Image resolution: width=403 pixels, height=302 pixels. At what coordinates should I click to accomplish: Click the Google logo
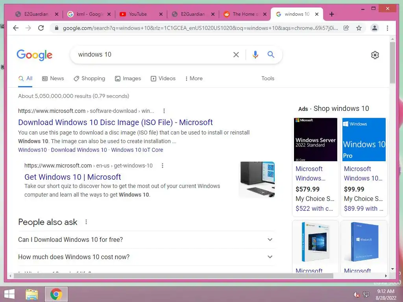[x=35, y=55]
